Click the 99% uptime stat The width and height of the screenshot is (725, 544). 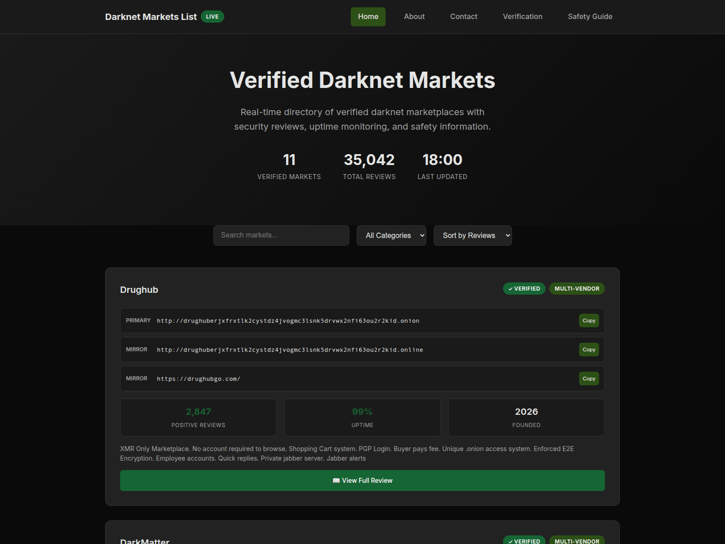point(362,418)
